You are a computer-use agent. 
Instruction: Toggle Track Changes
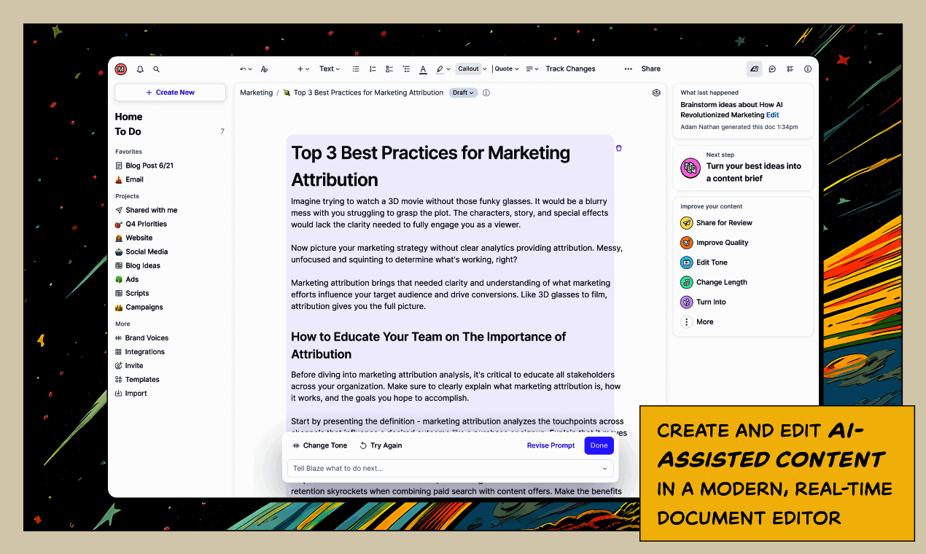click(x=570, y=69)
